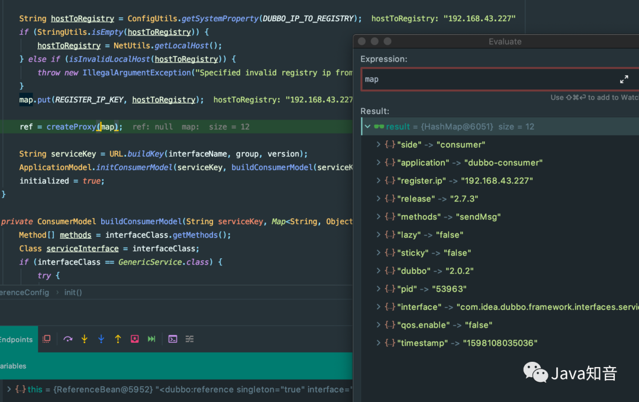Click the Step Over debugger icon

(67, 339)
